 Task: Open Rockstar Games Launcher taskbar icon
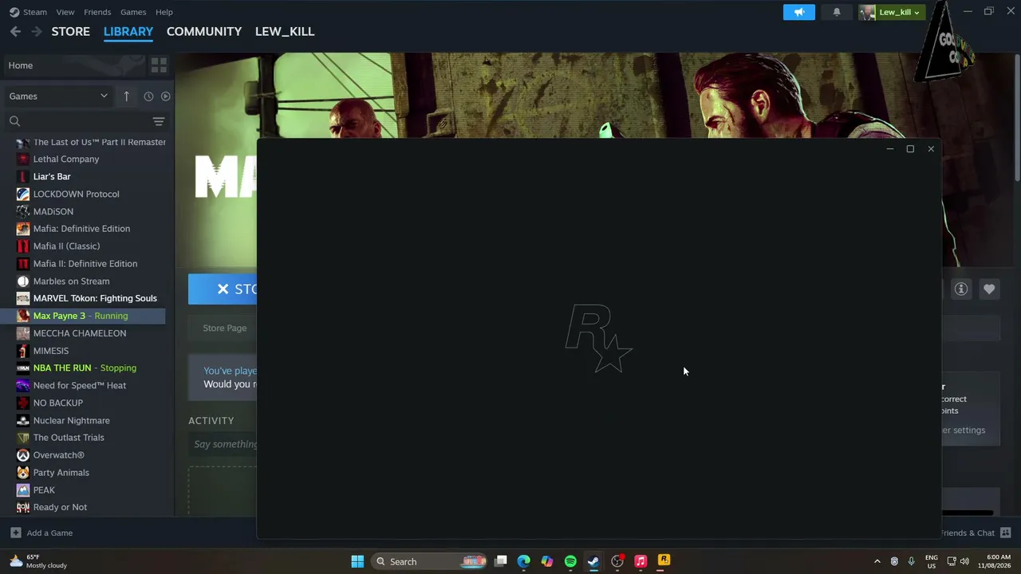click(664, 561)
